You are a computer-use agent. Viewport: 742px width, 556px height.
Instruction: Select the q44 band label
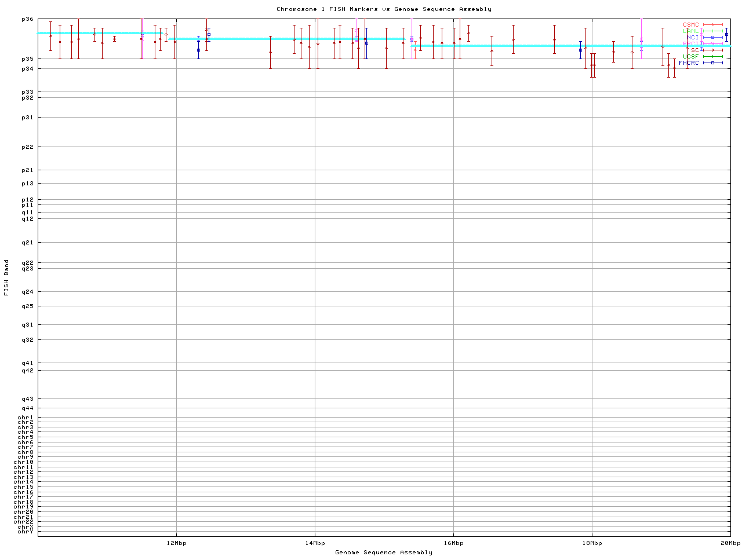click(x=27, y=408)
